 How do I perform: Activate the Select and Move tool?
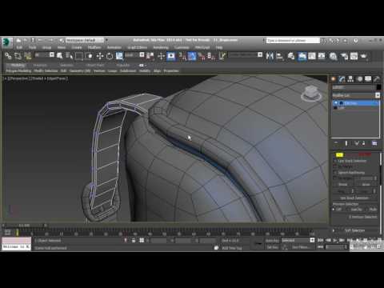[100, 56]
